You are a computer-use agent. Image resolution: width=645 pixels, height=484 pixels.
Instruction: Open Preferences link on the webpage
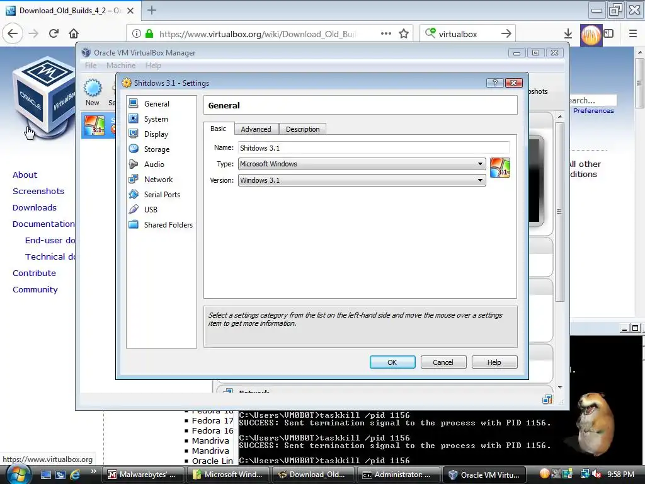tap(593, 111)
